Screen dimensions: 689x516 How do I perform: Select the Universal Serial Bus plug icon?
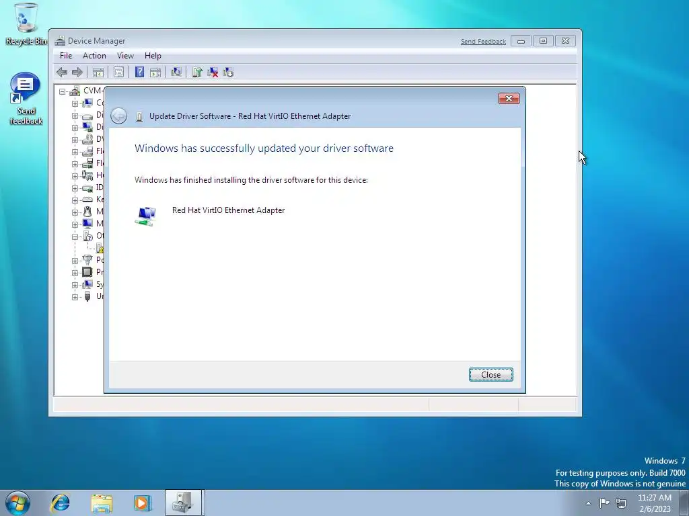87,296
